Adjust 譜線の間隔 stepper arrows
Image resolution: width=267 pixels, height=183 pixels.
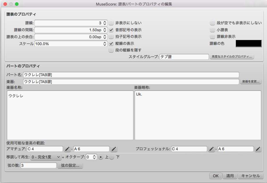click(x=105, y=30)
